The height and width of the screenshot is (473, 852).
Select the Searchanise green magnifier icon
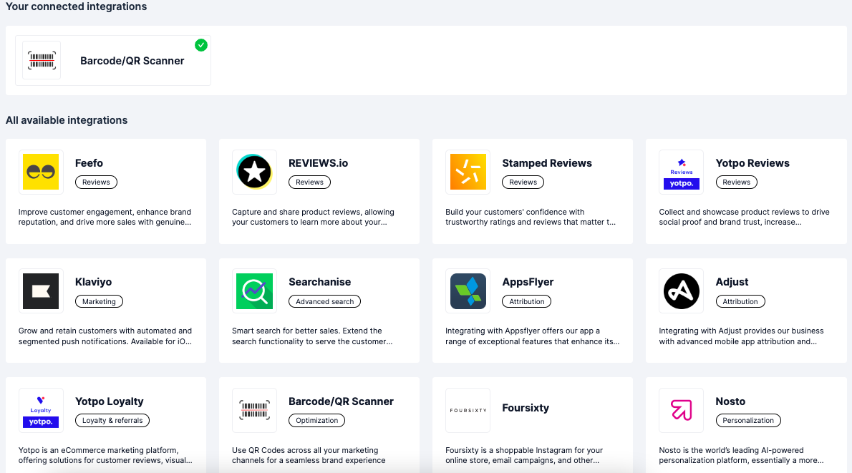(x=254, y=291)
